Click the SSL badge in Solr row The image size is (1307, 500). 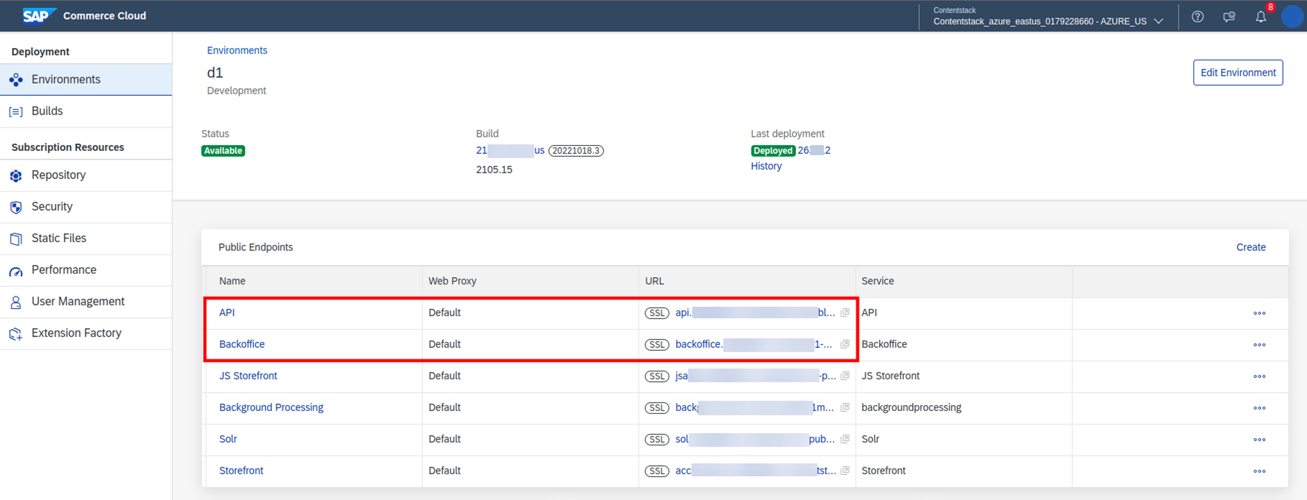[657, 439]
